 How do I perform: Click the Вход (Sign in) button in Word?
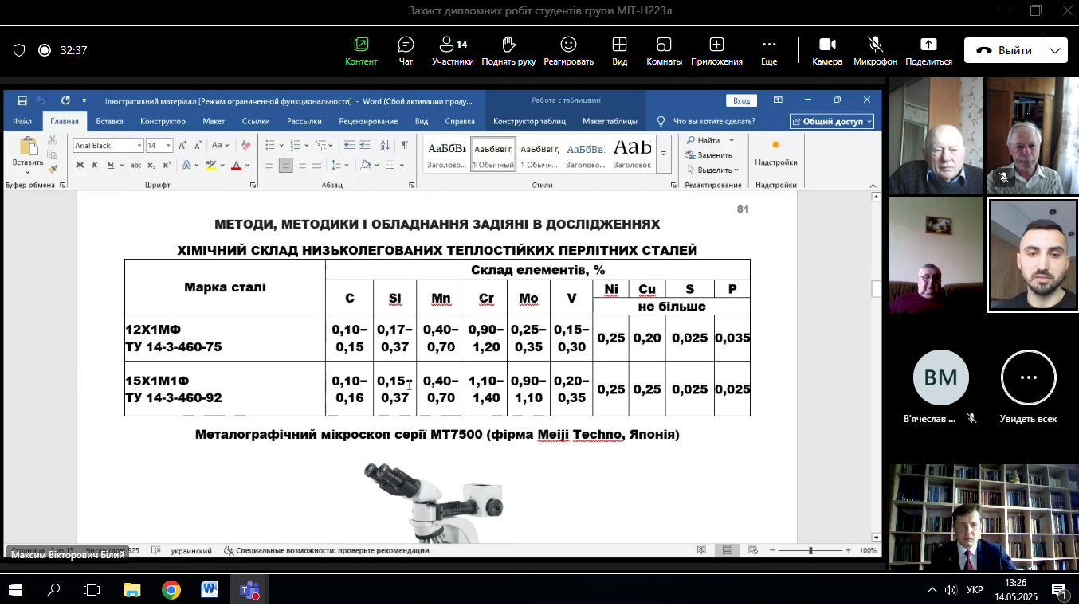pos(741,100)
